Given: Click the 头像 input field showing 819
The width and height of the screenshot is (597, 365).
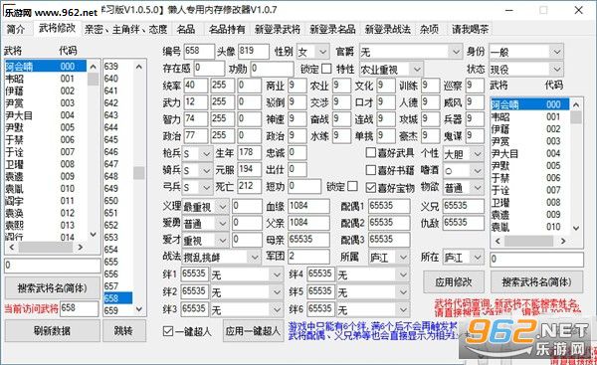Looking at the screenshot, I should [254, 52].
